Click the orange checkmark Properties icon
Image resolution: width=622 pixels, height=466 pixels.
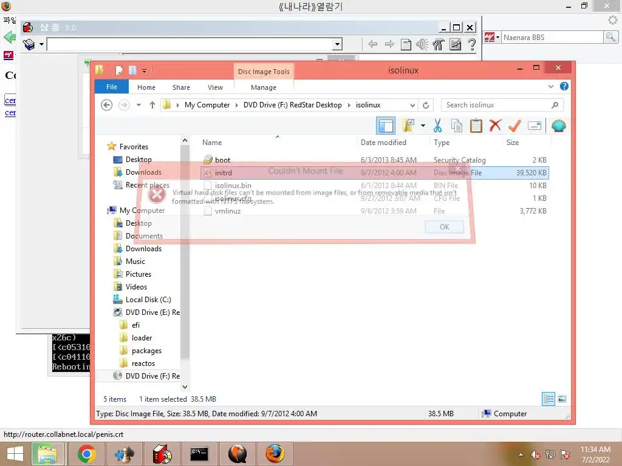[x=514, y=126]
